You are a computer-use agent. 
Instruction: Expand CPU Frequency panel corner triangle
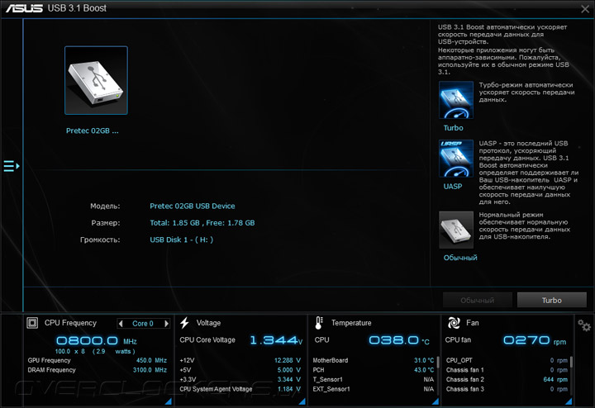click(x=169, y=401)
